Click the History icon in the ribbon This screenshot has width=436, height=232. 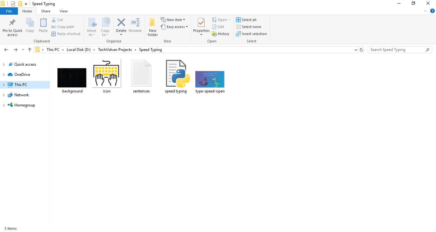coord(214,34)
